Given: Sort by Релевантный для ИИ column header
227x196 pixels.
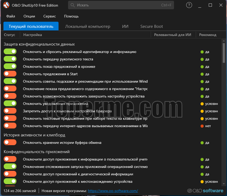Looking at the screenshot, I should coord(172,35).
